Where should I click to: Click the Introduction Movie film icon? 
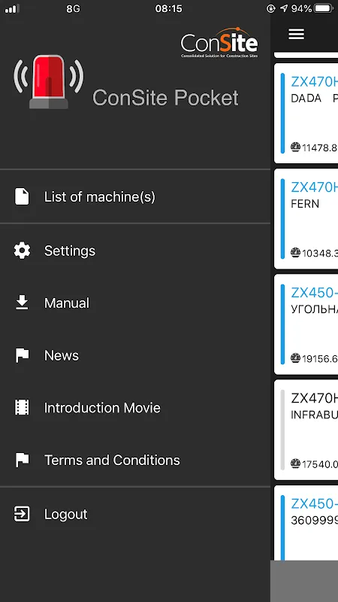(x=22, y=407)
